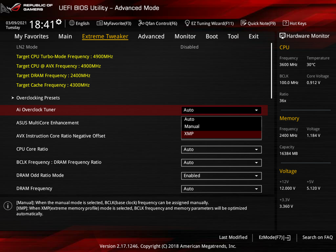336x252 pixels.
Task: Open MyFavorite(F3) list icon
Action: pos(99,23)
